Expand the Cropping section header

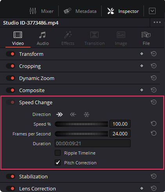tap(30, 66)
